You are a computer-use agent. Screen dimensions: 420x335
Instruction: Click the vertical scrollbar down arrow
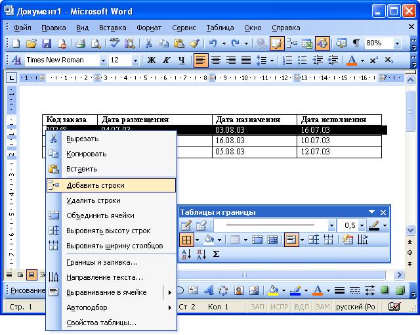tap(410, 230)
